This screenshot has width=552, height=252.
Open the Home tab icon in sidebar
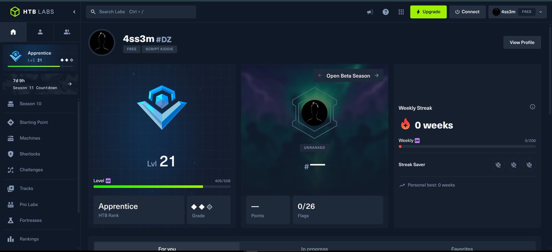click(13, 32)
